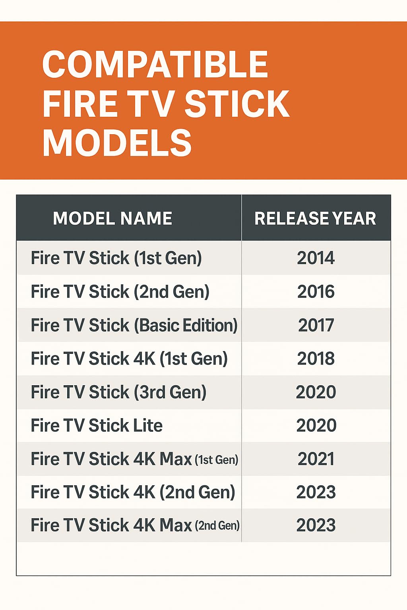Select the Fire TV Stick 4K (1st Gen) name
Image resolution: width=407 pixels, height=610 pixels.
click(129, 359)
